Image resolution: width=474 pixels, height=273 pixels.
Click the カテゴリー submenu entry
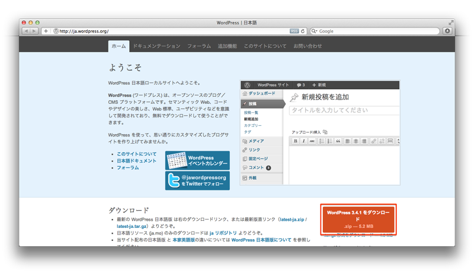pos(253,125)
